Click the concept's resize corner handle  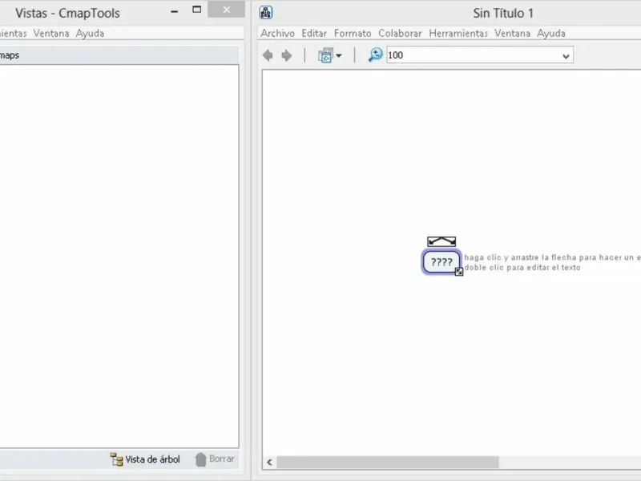458,272
